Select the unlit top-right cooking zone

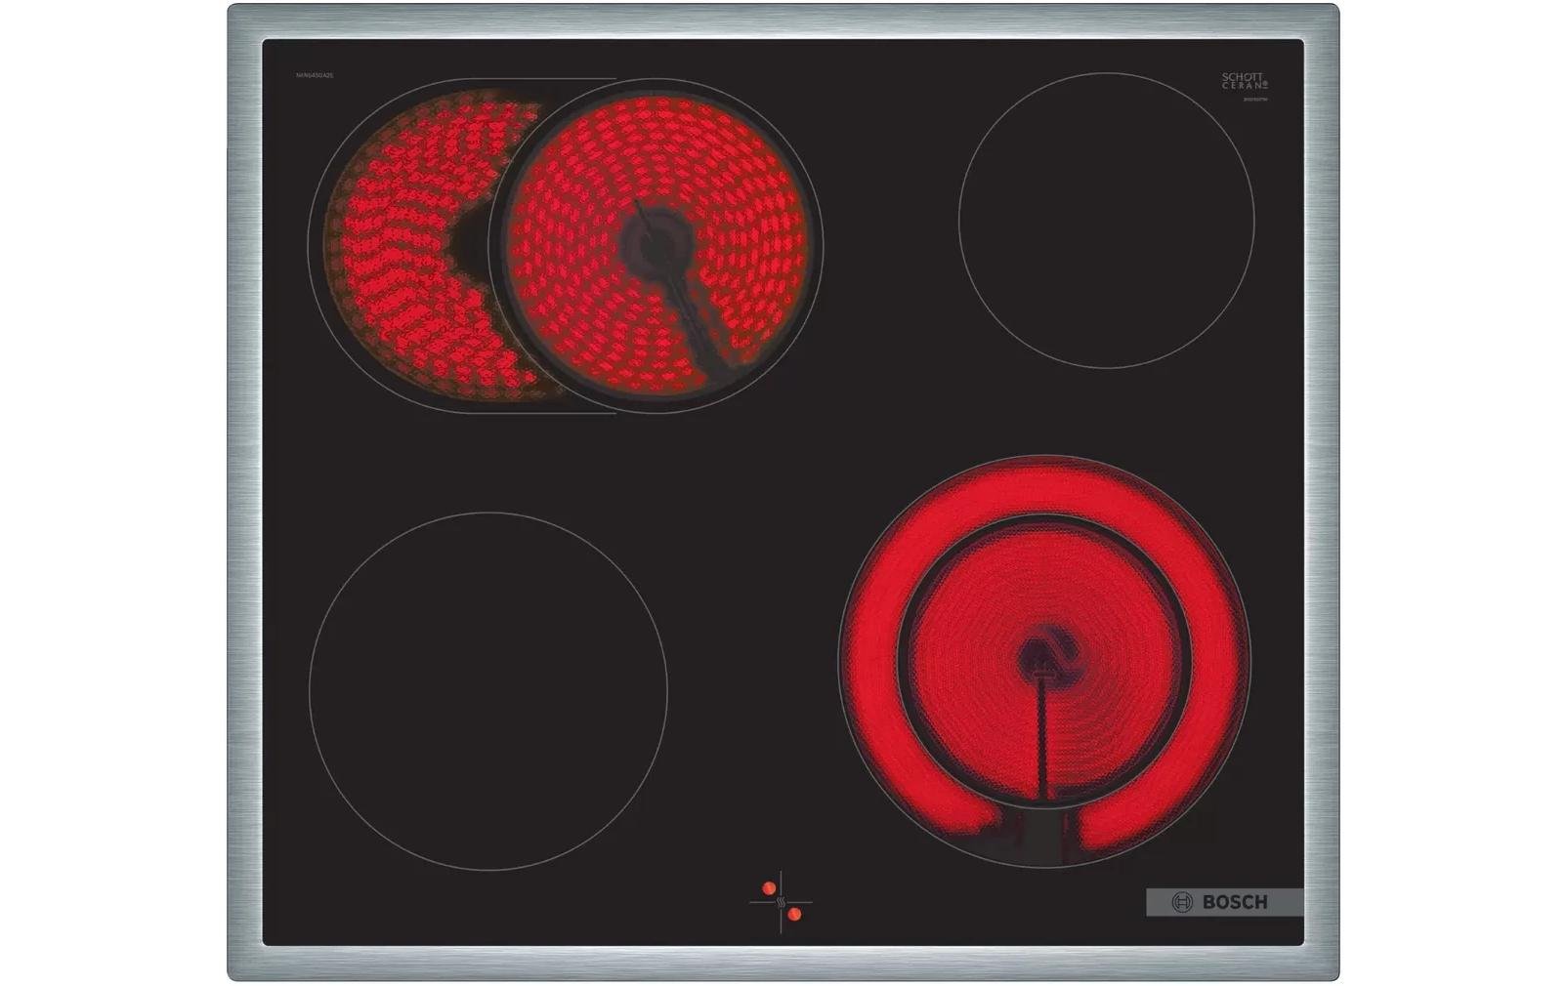1106,221
